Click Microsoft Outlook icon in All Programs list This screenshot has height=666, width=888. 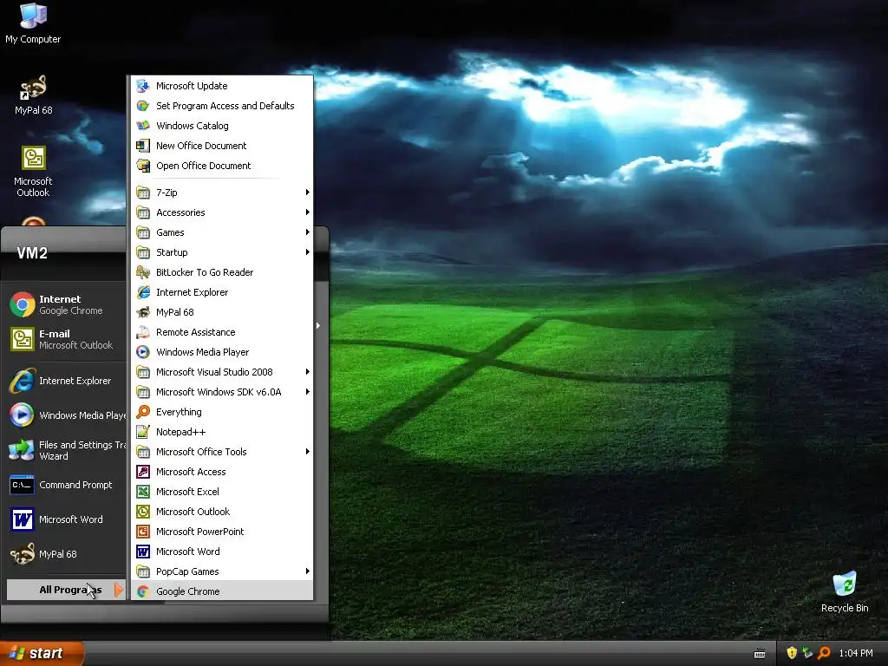pyautogui.click(x=143, y=512)
